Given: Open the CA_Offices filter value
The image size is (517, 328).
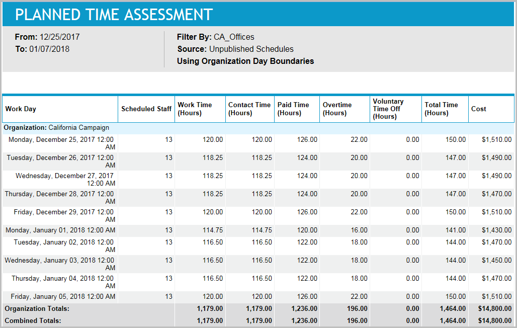Looking at the screenshot, I should point(234,37).
